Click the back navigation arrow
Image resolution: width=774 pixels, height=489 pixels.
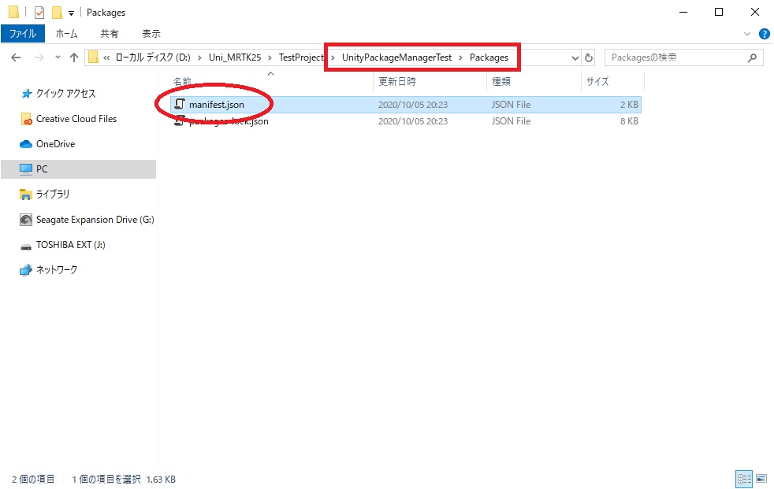tap(16, 57)
